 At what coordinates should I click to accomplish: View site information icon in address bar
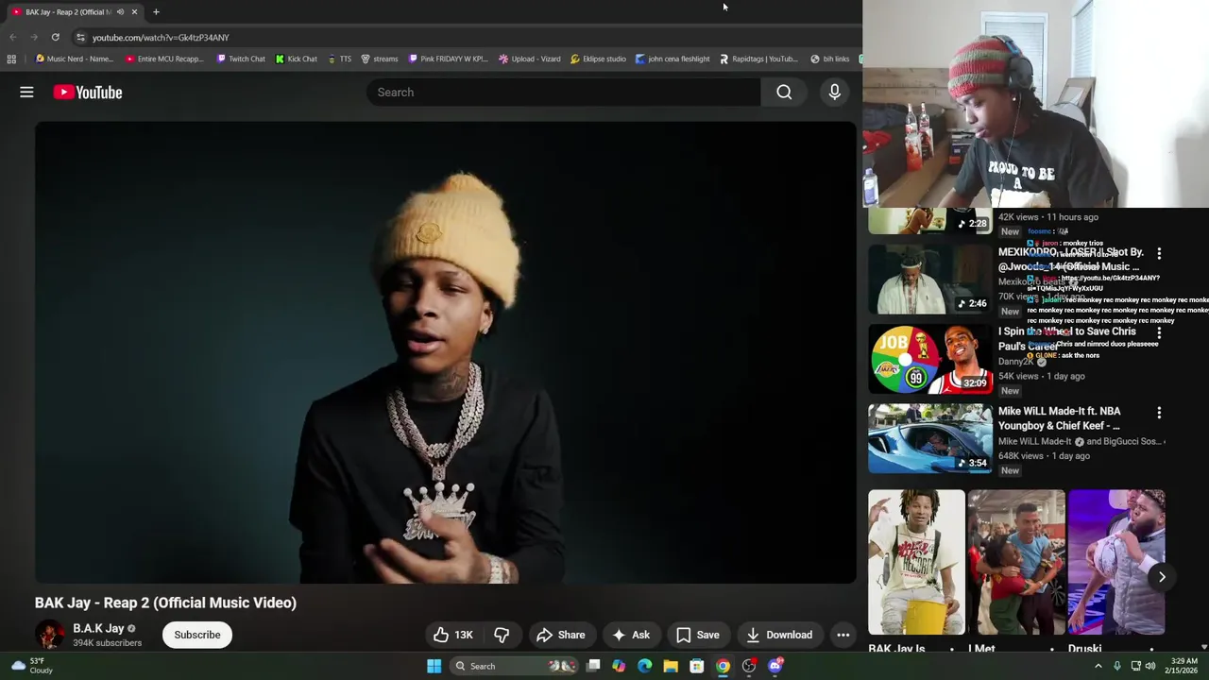pyautogui.click(x=80, y=37)
